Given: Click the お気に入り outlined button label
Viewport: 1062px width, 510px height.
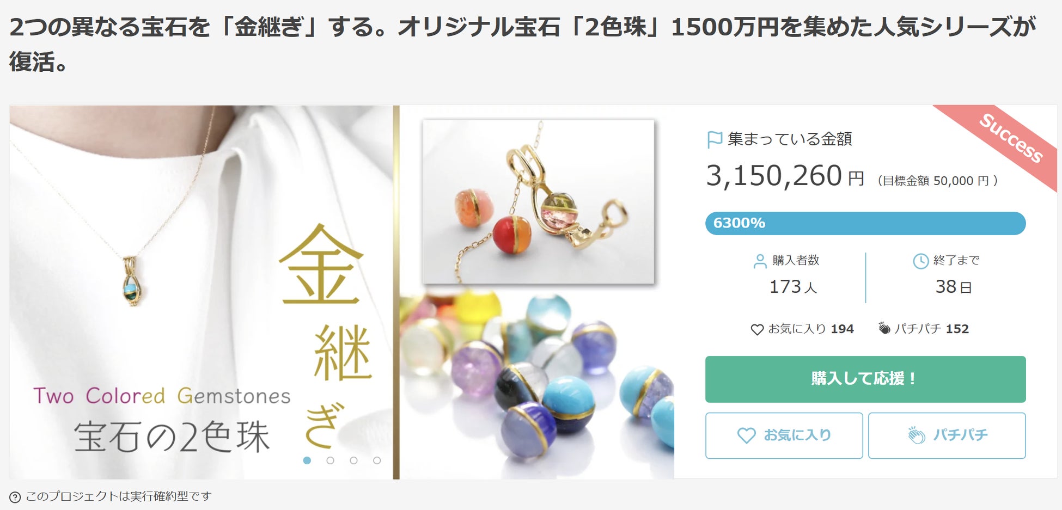Looking at the screenshot, I should tap(797, 435).
